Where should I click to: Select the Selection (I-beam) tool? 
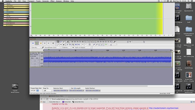coord(58,42)
